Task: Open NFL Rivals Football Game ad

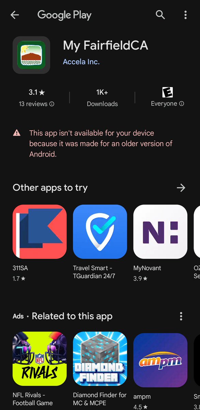Action: coord(40,359)
